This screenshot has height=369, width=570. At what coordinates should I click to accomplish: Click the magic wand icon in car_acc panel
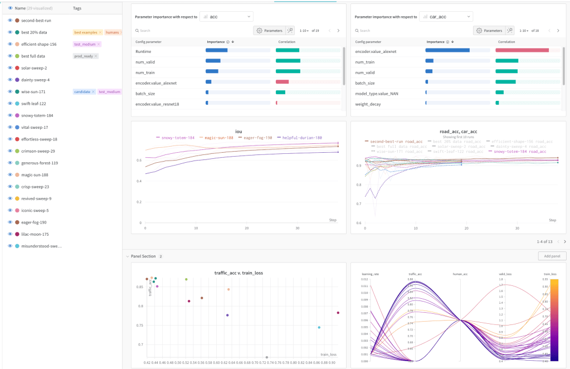pyautogui.click(x=510, y=31)
